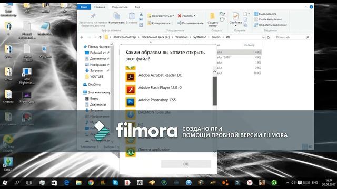Open Google Chrome from the taskbar

(x=91, y=183)
